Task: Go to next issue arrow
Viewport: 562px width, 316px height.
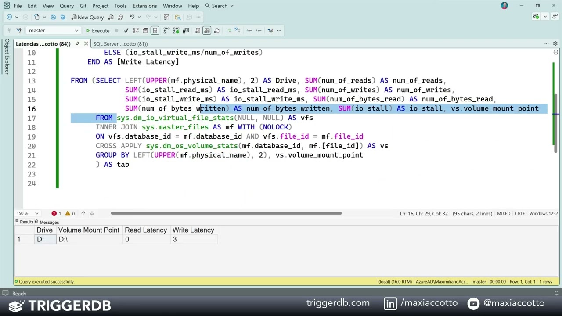Action: pos(92,213)
